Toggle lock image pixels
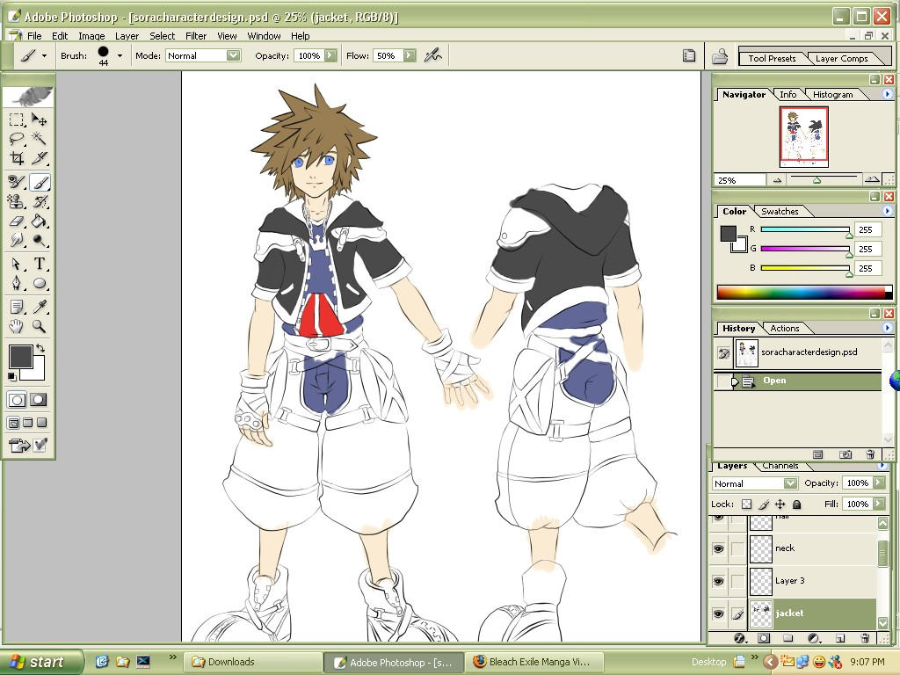 764,504
